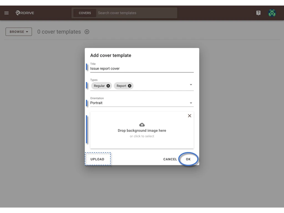Select the Report type chip
Viewport: 284px width, 213px height.
point(121,86)
